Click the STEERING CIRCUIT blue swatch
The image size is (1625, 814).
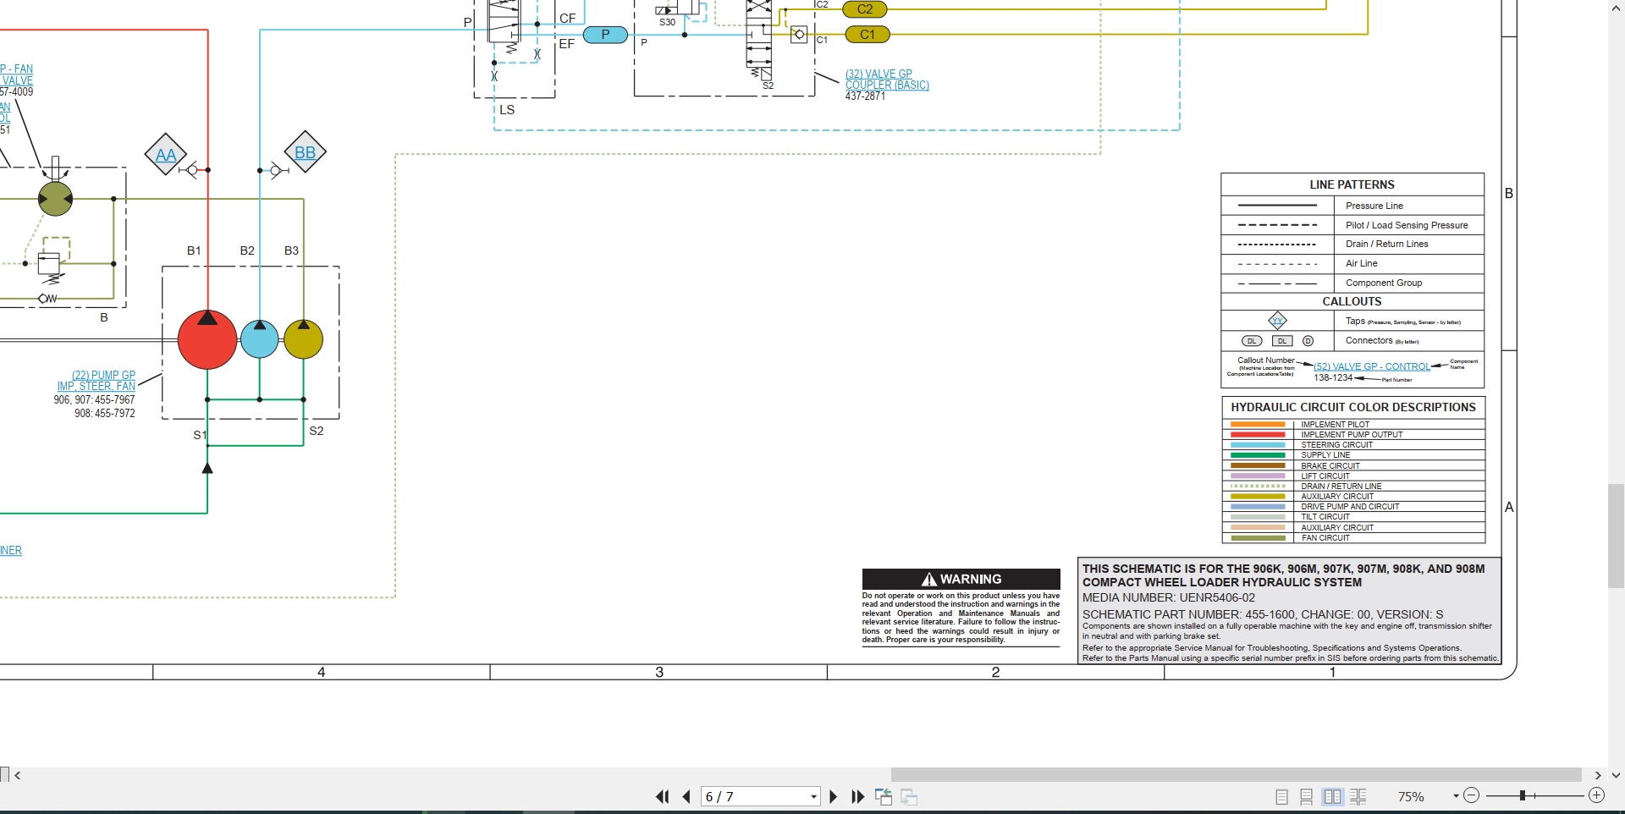[x=1258, y=444]
